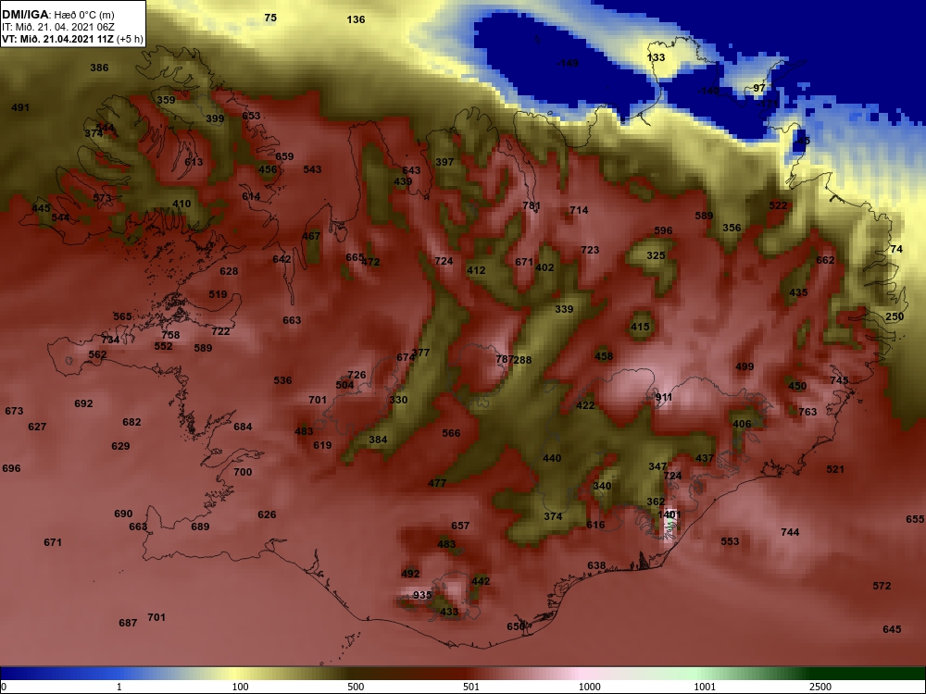Click the map value 650
Viewport: 926px width, 694px height.
[516, 626]
